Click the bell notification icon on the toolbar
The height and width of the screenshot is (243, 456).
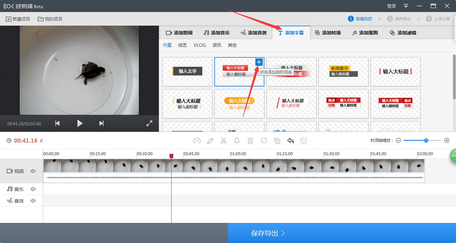click(x=237, y=141)
